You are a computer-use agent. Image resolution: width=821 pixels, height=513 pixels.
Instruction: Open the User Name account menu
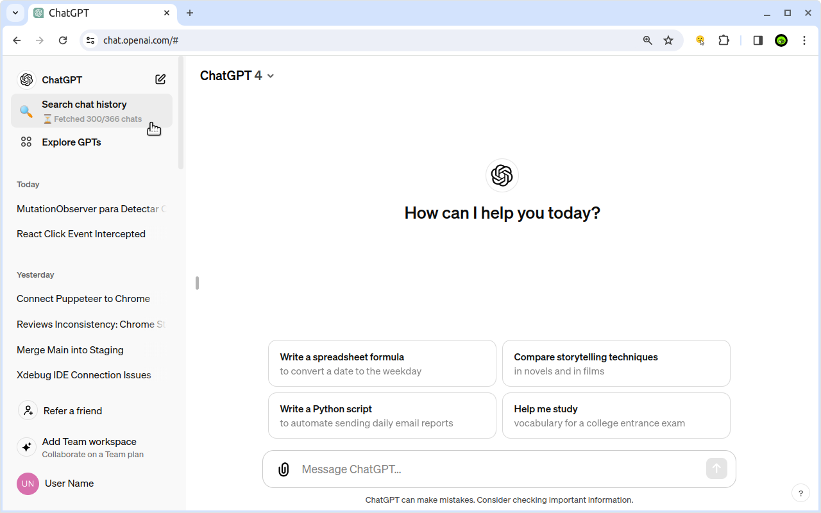click(x=92, y=484)
